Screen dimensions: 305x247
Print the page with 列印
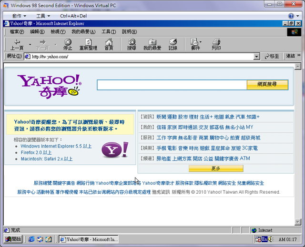point(216,45)
